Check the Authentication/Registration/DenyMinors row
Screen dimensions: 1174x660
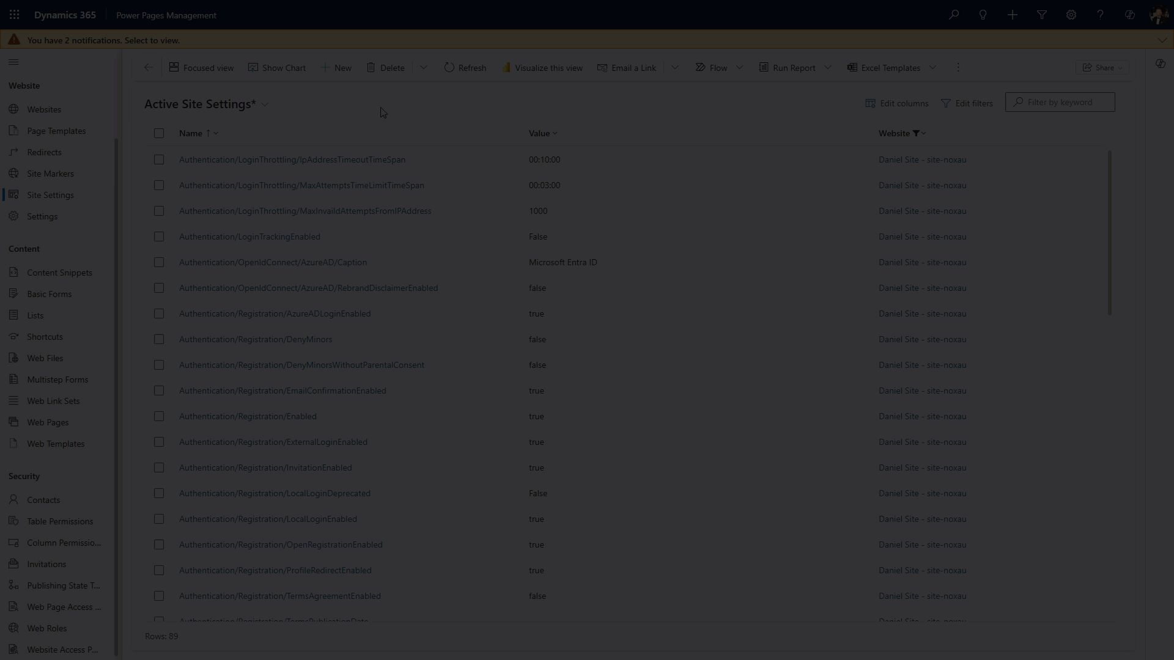tap(159, 339)
